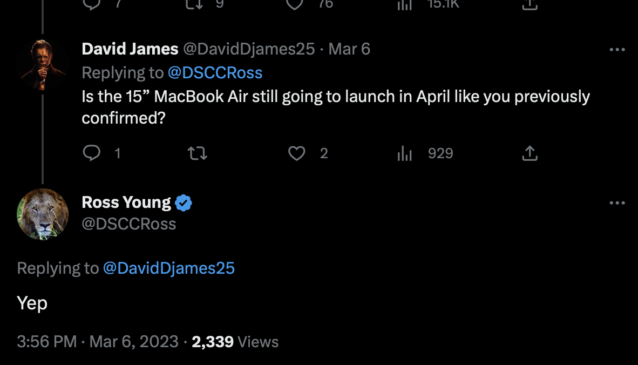The height and width of the screenshot is (365, 638).
Task: Open the blue @DSCCRoss mention link
Action: point(215,73)
